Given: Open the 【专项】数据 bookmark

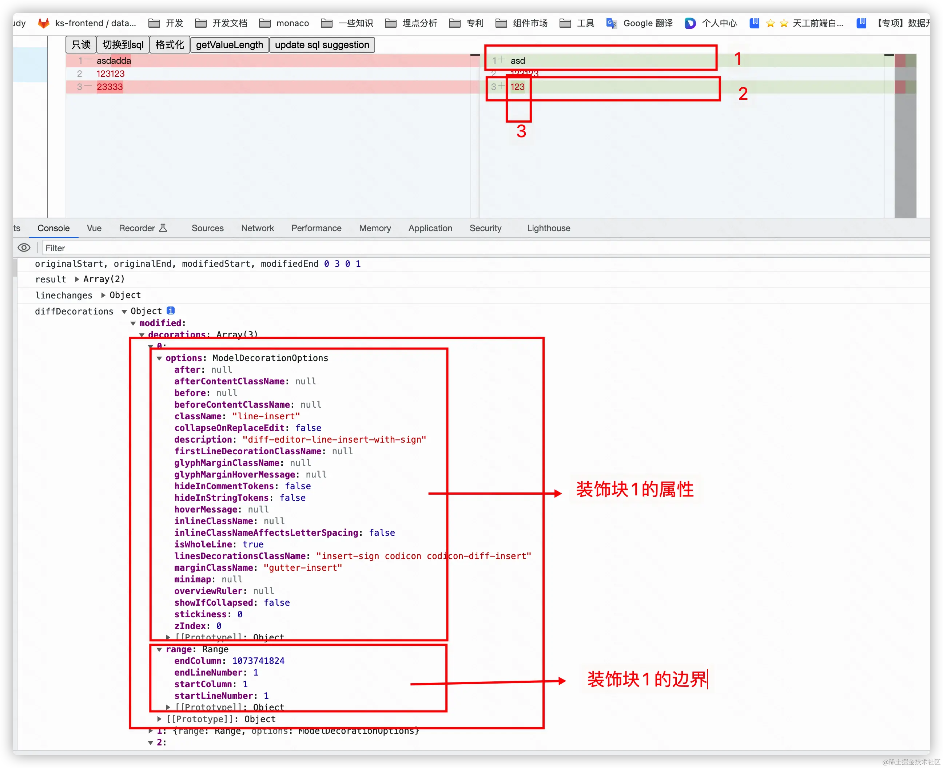Looking at the screenshot, I should tap(893, 23).
